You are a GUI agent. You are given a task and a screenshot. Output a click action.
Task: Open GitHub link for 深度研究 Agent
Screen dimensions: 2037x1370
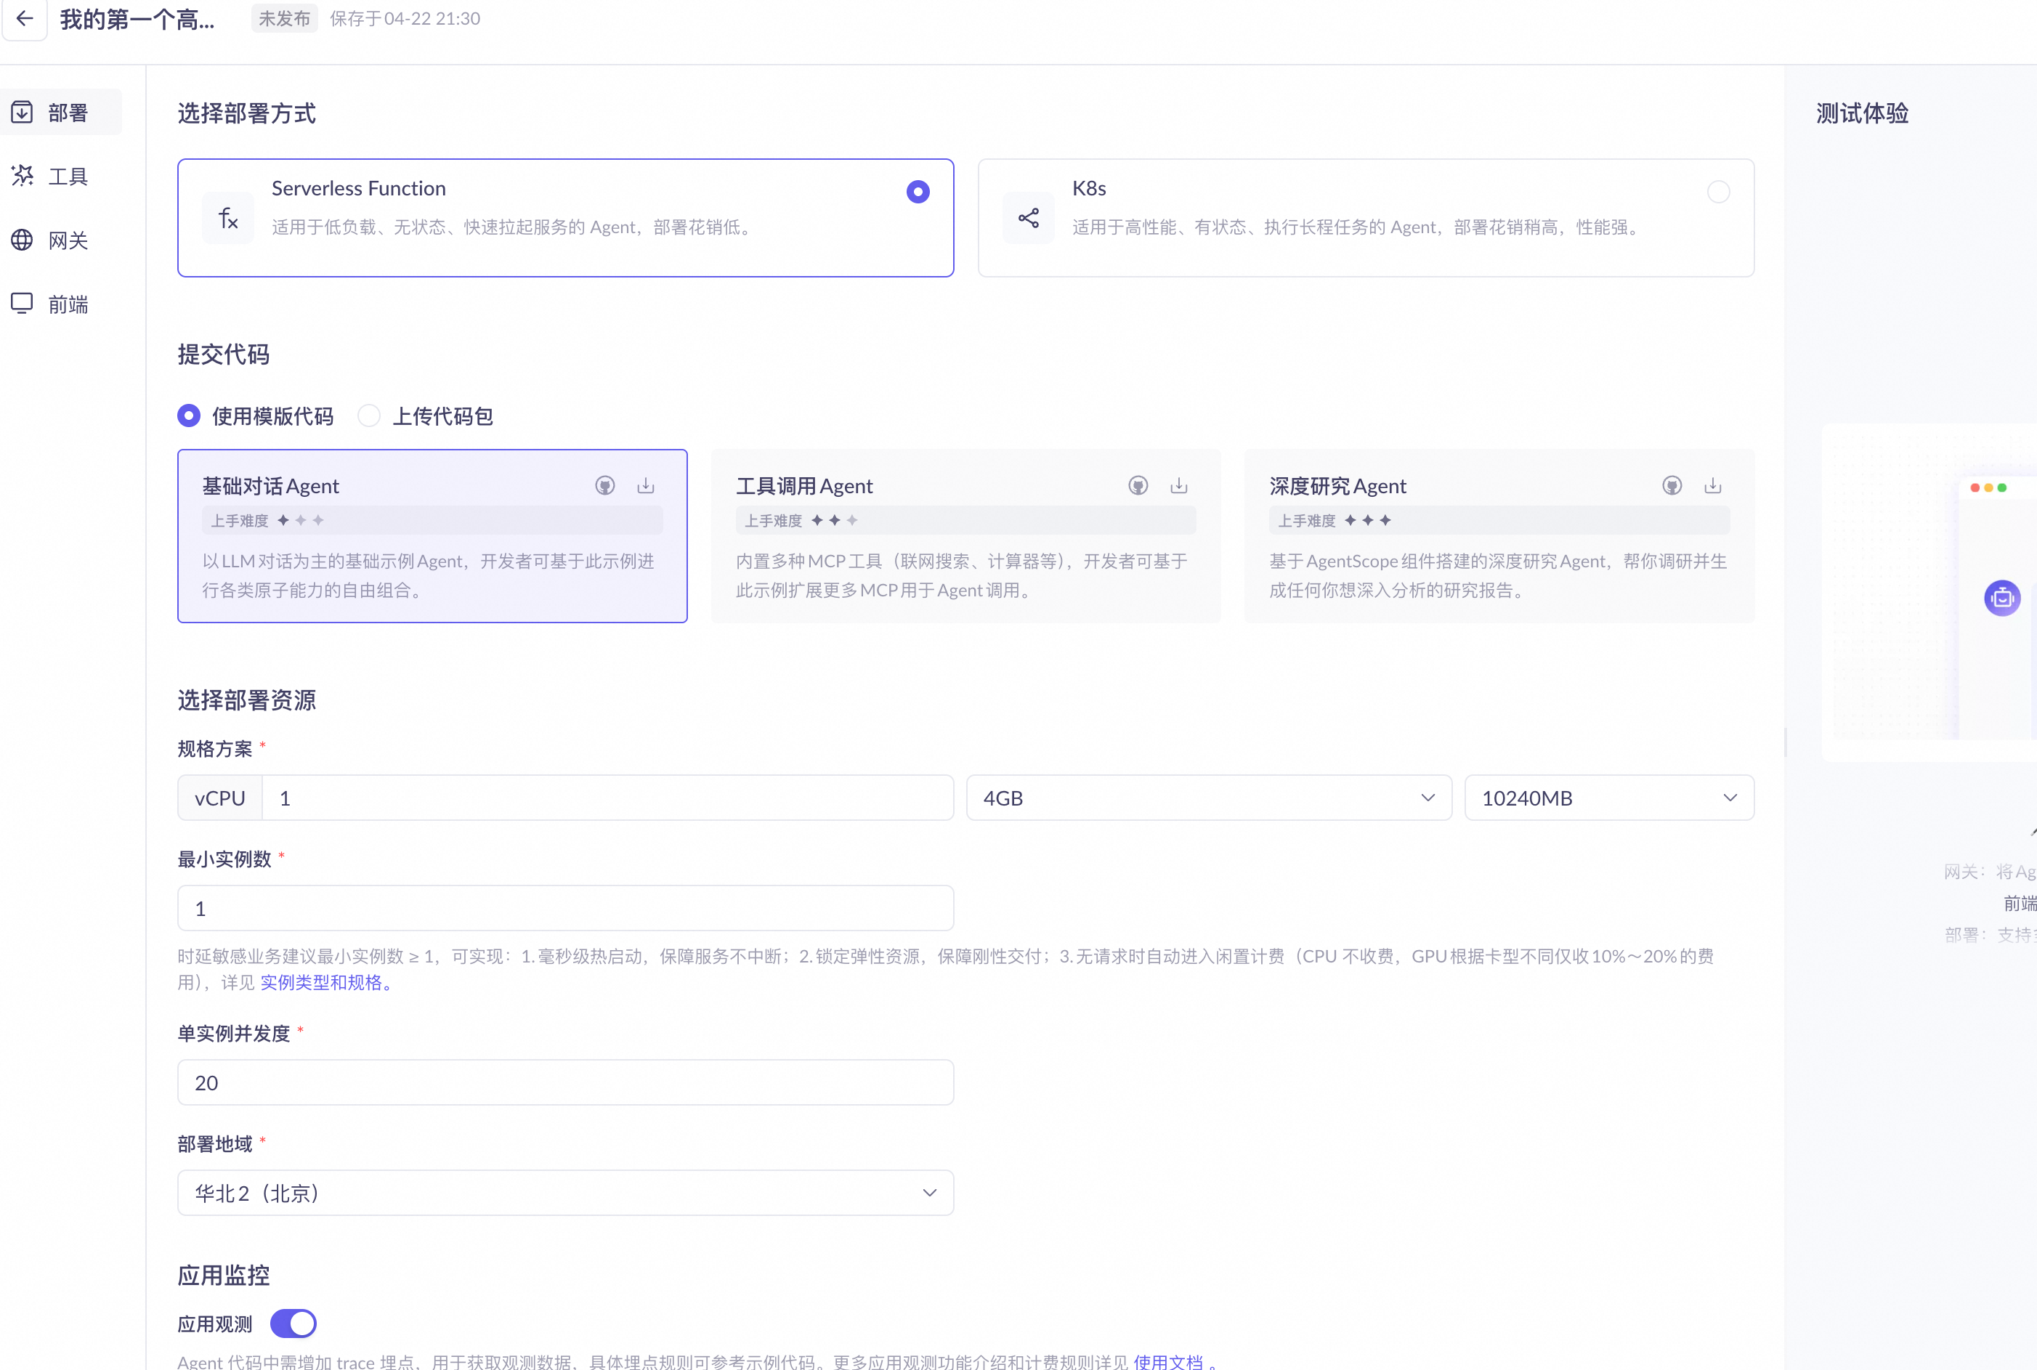tap(1672, 486)
